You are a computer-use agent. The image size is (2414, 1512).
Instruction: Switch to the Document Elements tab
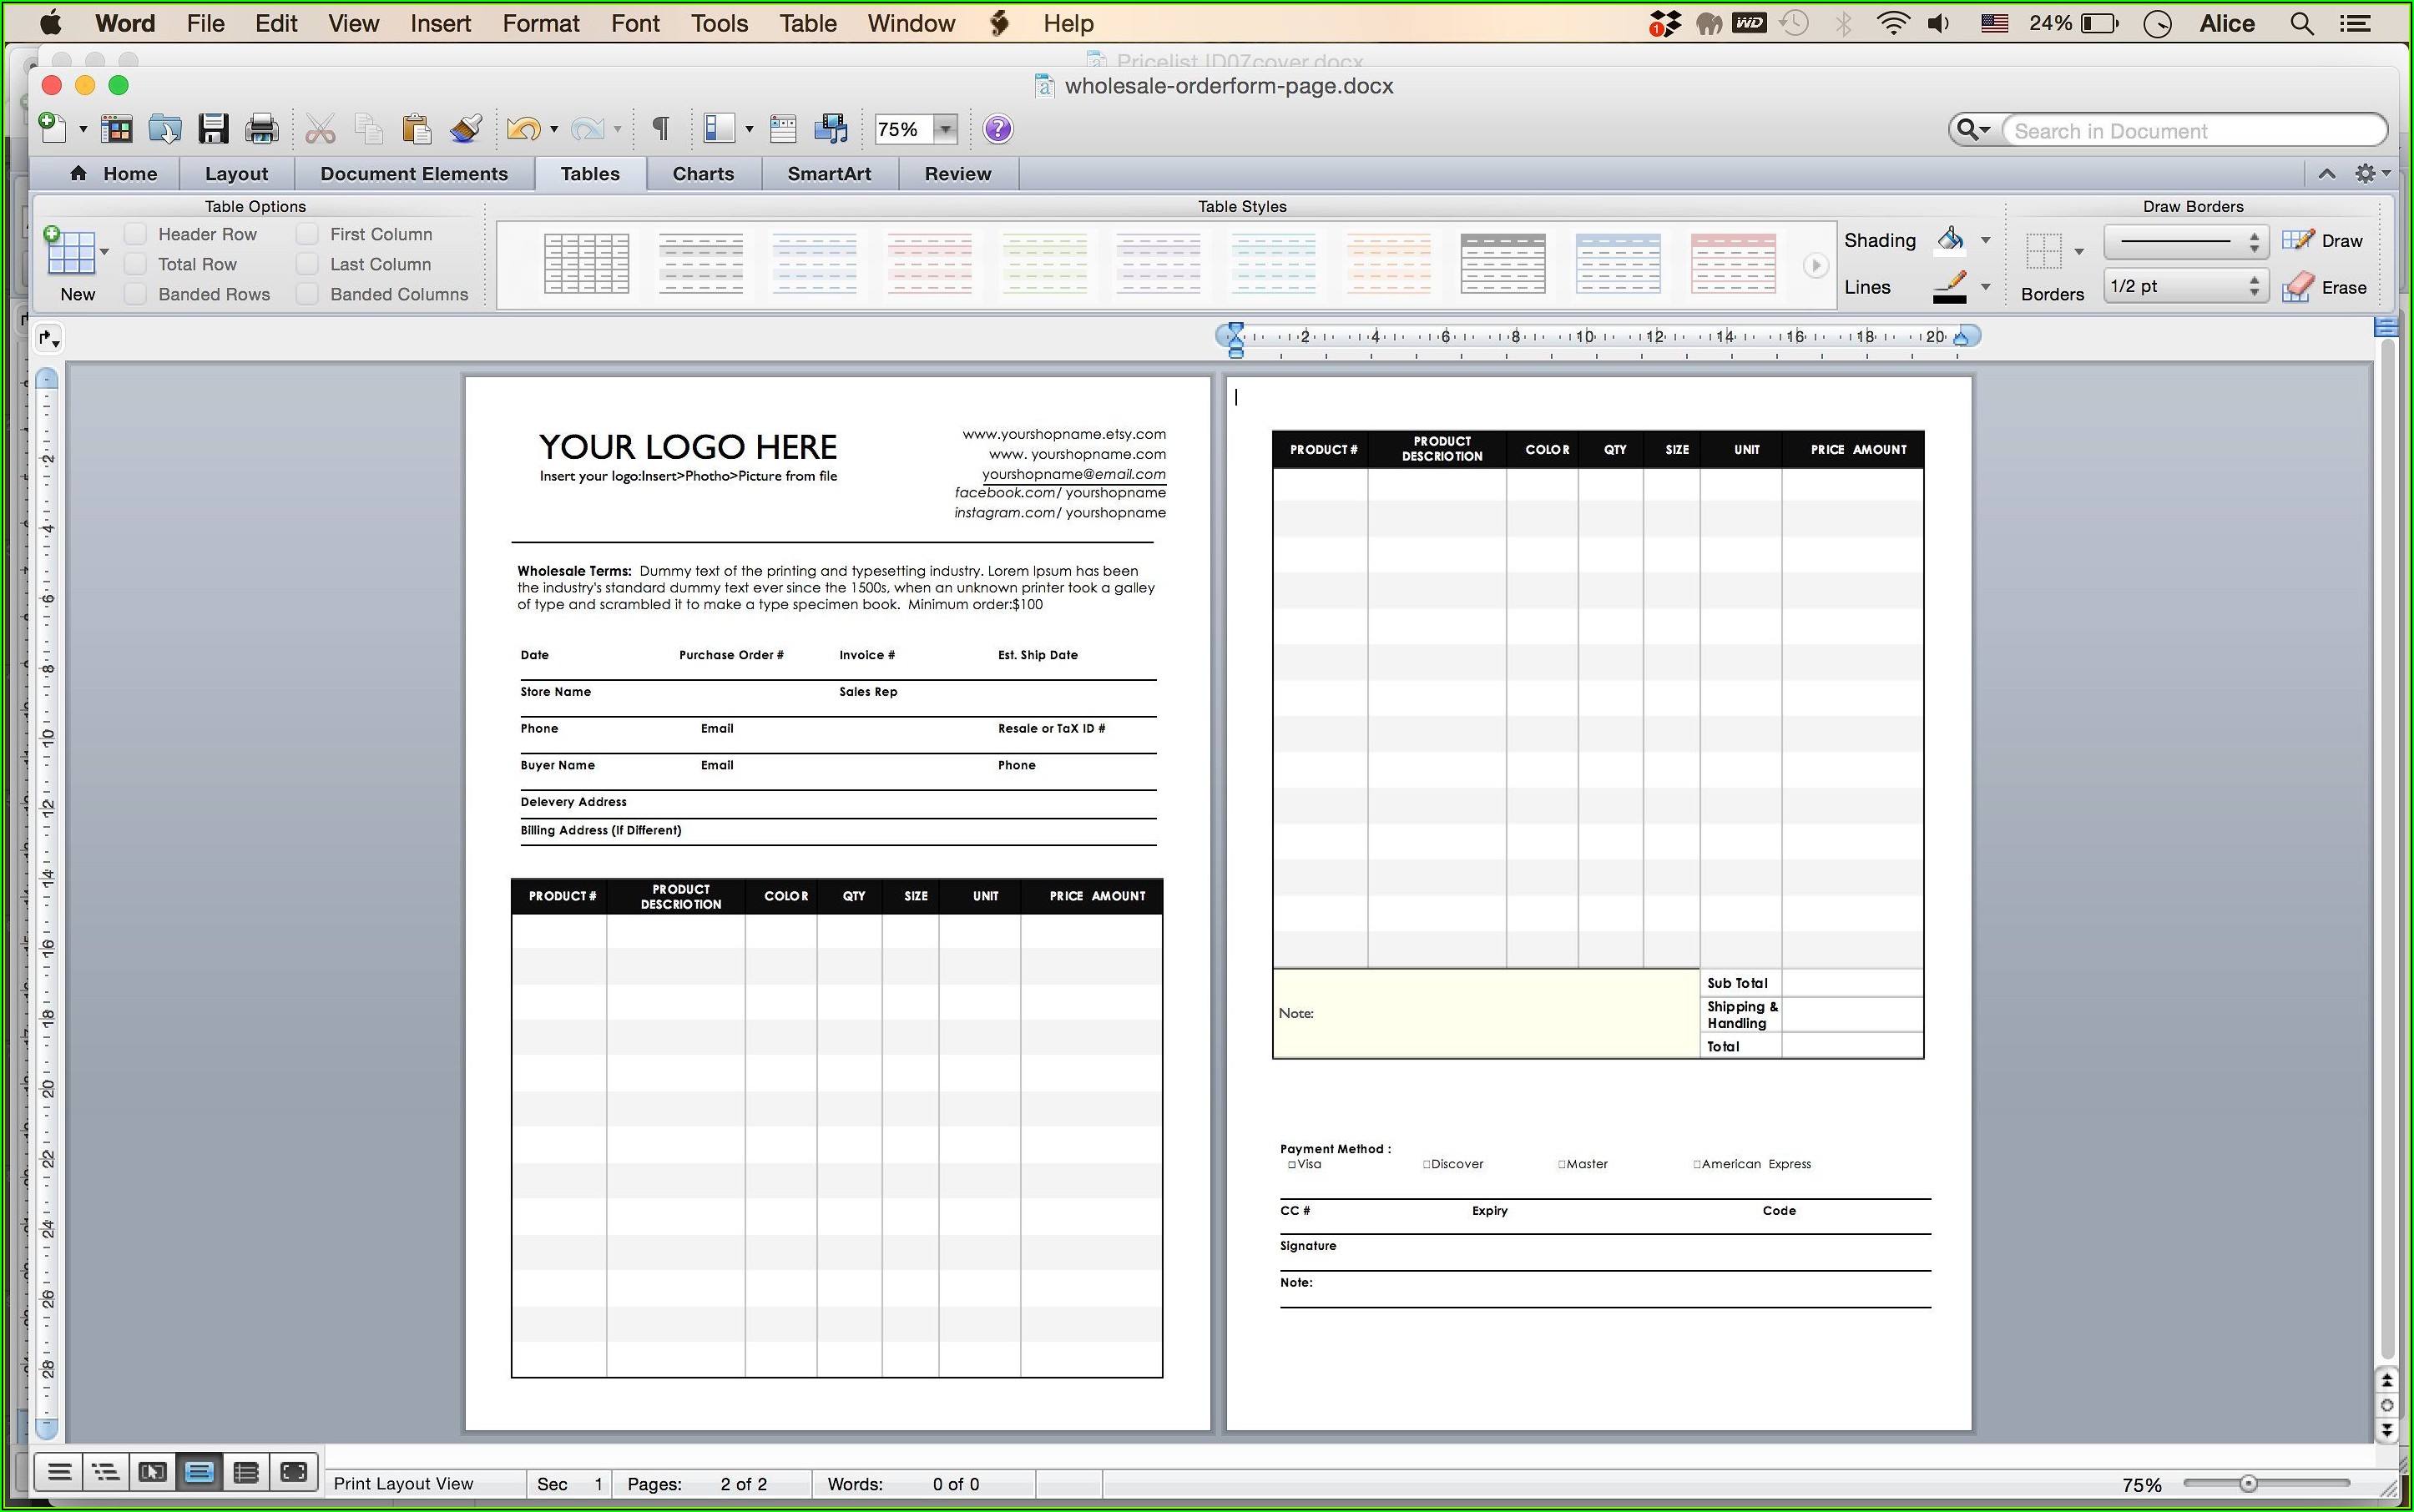coord(413,174)
